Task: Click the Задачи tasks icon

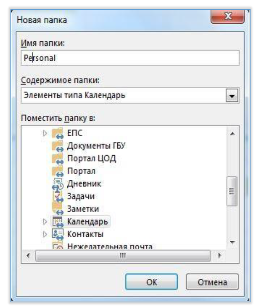Action: pyautogui.click(x=57, y=196)
